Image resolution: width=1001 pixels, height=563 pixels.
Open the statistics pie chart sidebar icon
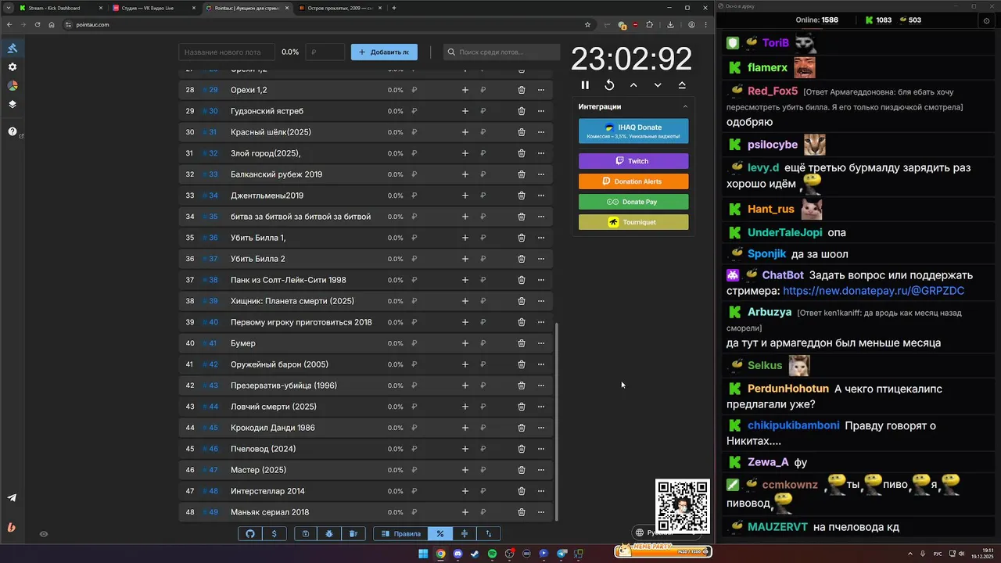pyautogui.click(x=13, y=86)
